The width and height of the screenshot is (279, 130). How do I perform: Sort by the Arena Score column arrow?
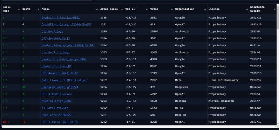(x=122, y=9)
